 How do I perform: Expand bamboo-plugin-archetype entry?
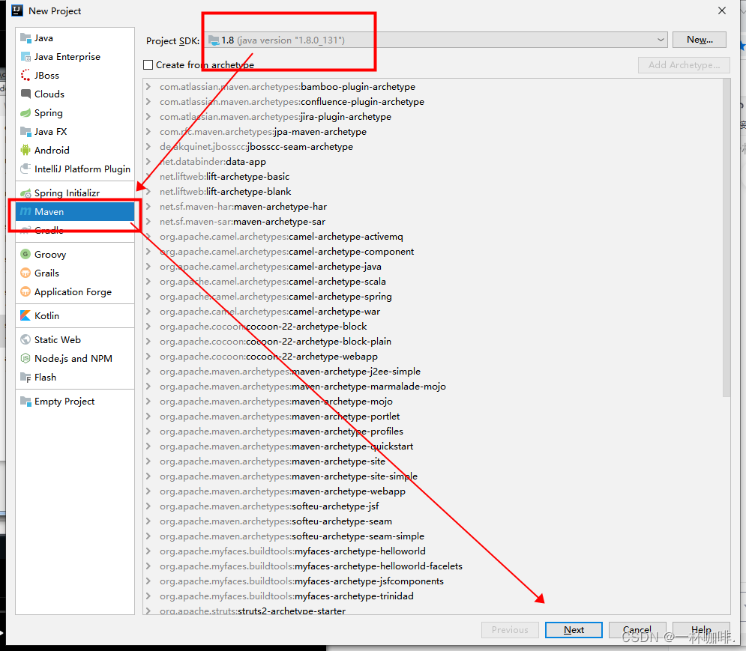(x=148, y=87)
